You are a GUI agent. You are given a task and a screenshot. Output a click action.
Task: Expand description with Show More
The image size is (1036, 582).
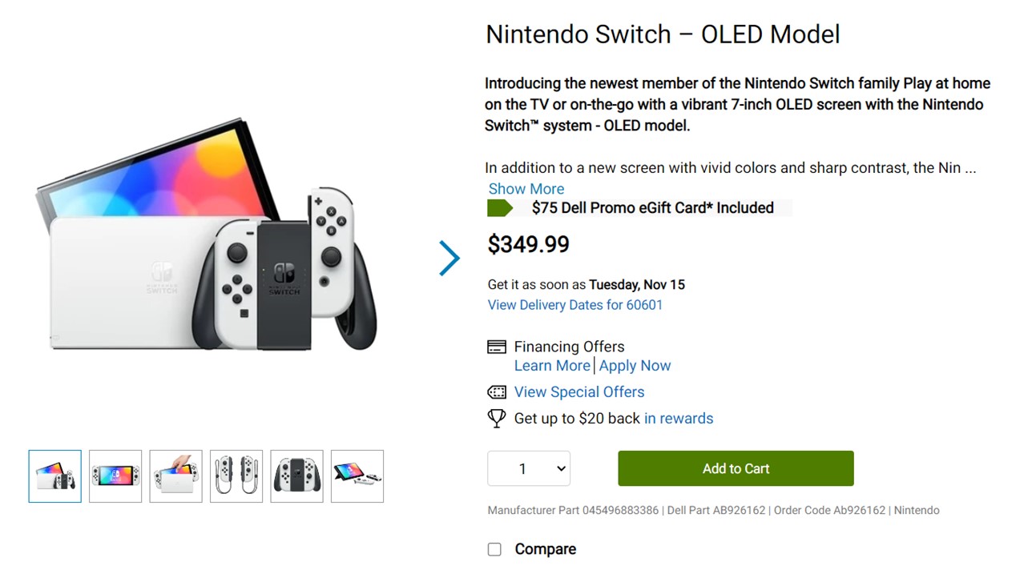(526, 189)
